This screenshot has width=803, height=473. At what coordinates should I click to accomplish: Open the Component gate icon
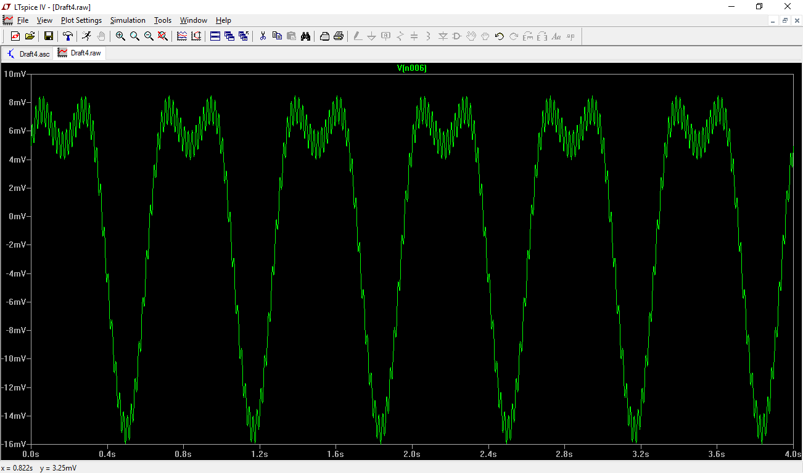click(x=457, y=36)
